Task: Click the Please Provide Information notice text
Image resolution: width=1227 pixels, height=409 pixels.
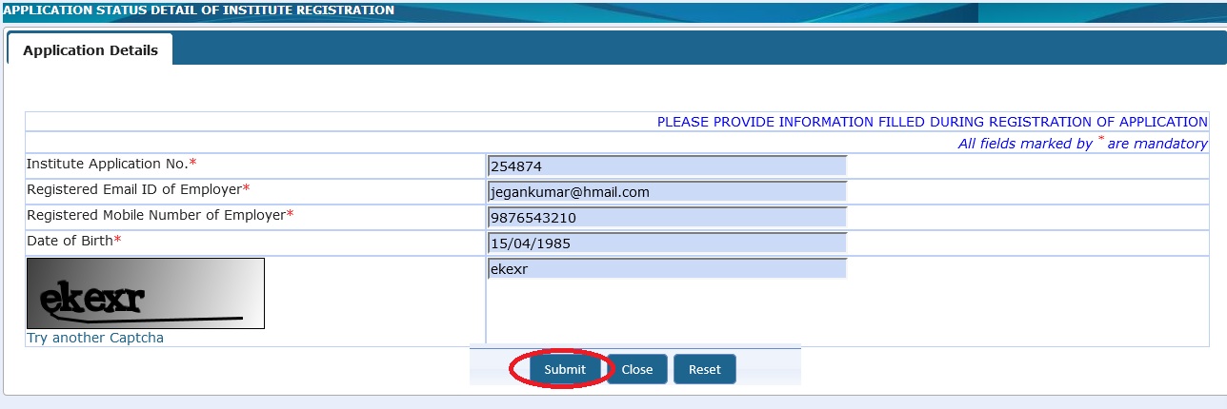Action: 932,122
